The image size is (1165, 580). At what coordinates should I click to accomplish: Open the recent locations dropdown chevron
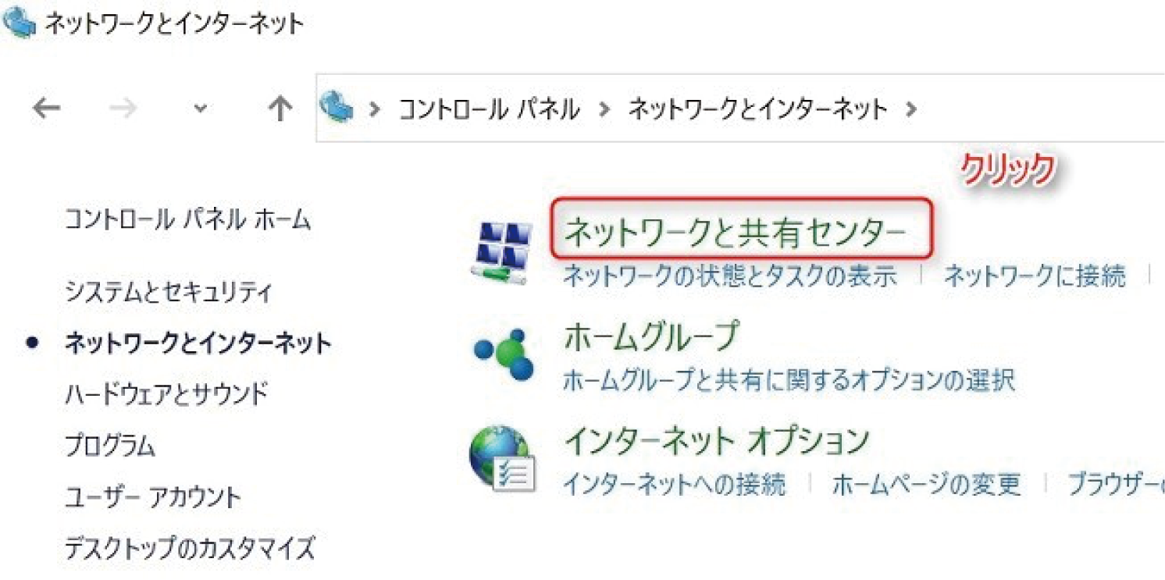tap(201, 109)
